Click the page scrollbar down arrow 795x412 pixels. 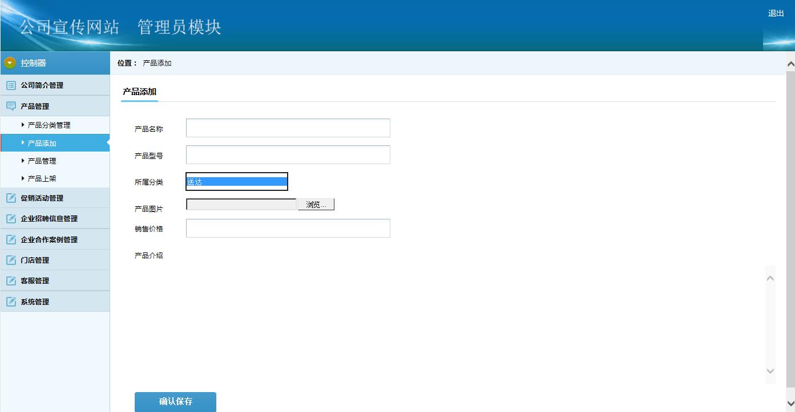click(790, 404)
